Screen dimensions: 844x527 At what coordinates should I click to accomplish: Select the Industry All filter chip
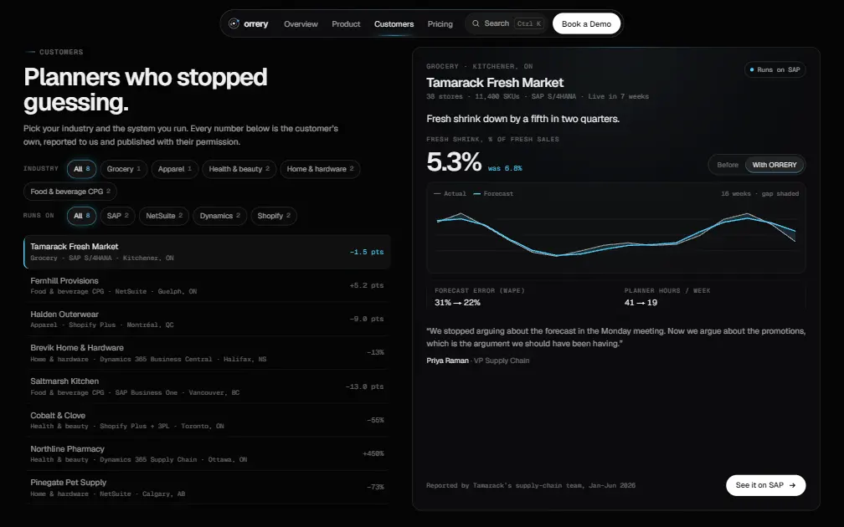[82, 169]
